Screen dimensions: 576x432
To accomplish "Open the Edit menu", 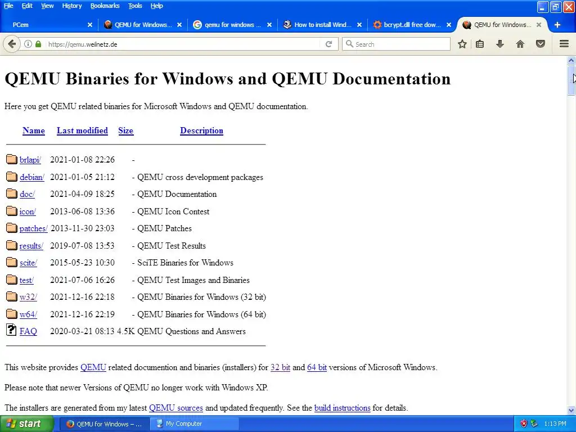I will click(x=27, y=6).
